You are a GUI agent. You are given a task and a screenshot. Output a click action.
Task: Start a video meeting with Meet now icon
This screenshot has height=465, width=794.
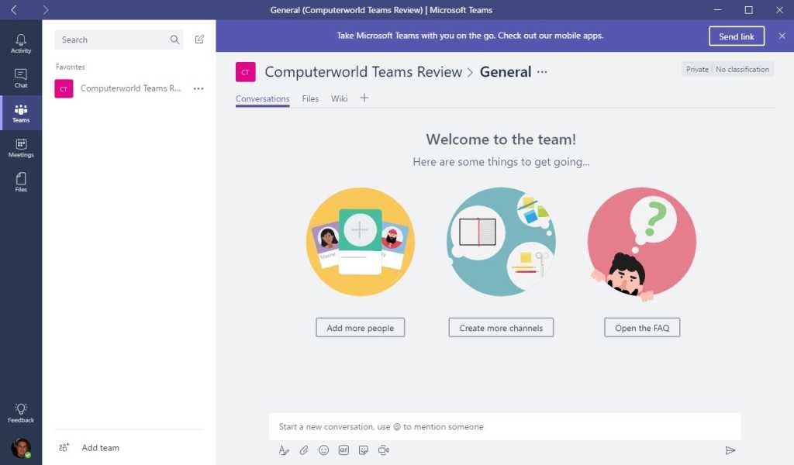(383, 449)
